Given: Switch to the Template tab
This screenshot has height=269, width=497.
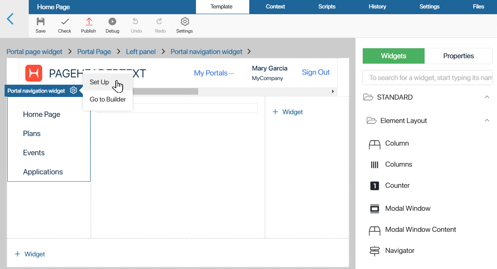Looking at the screenshot, I should (222, 7).
